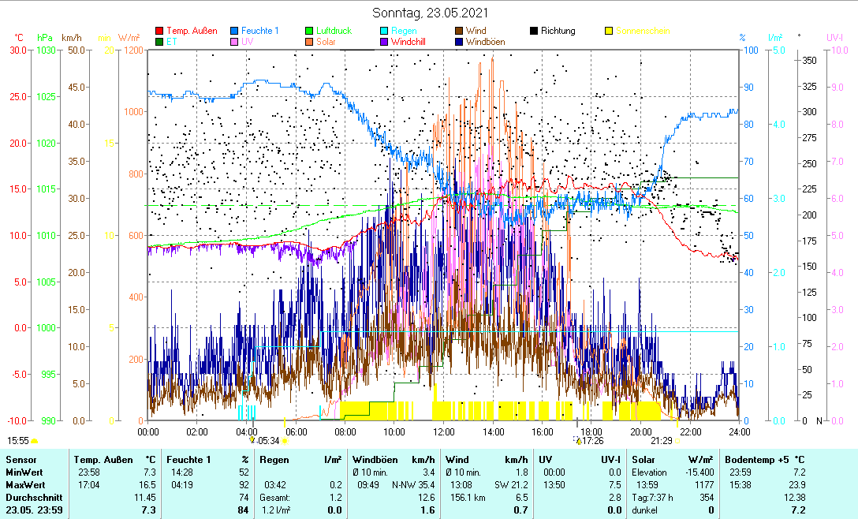858x519 pixels.
Task: Toggle the Solar series legend label
Action: click(326, 43)
